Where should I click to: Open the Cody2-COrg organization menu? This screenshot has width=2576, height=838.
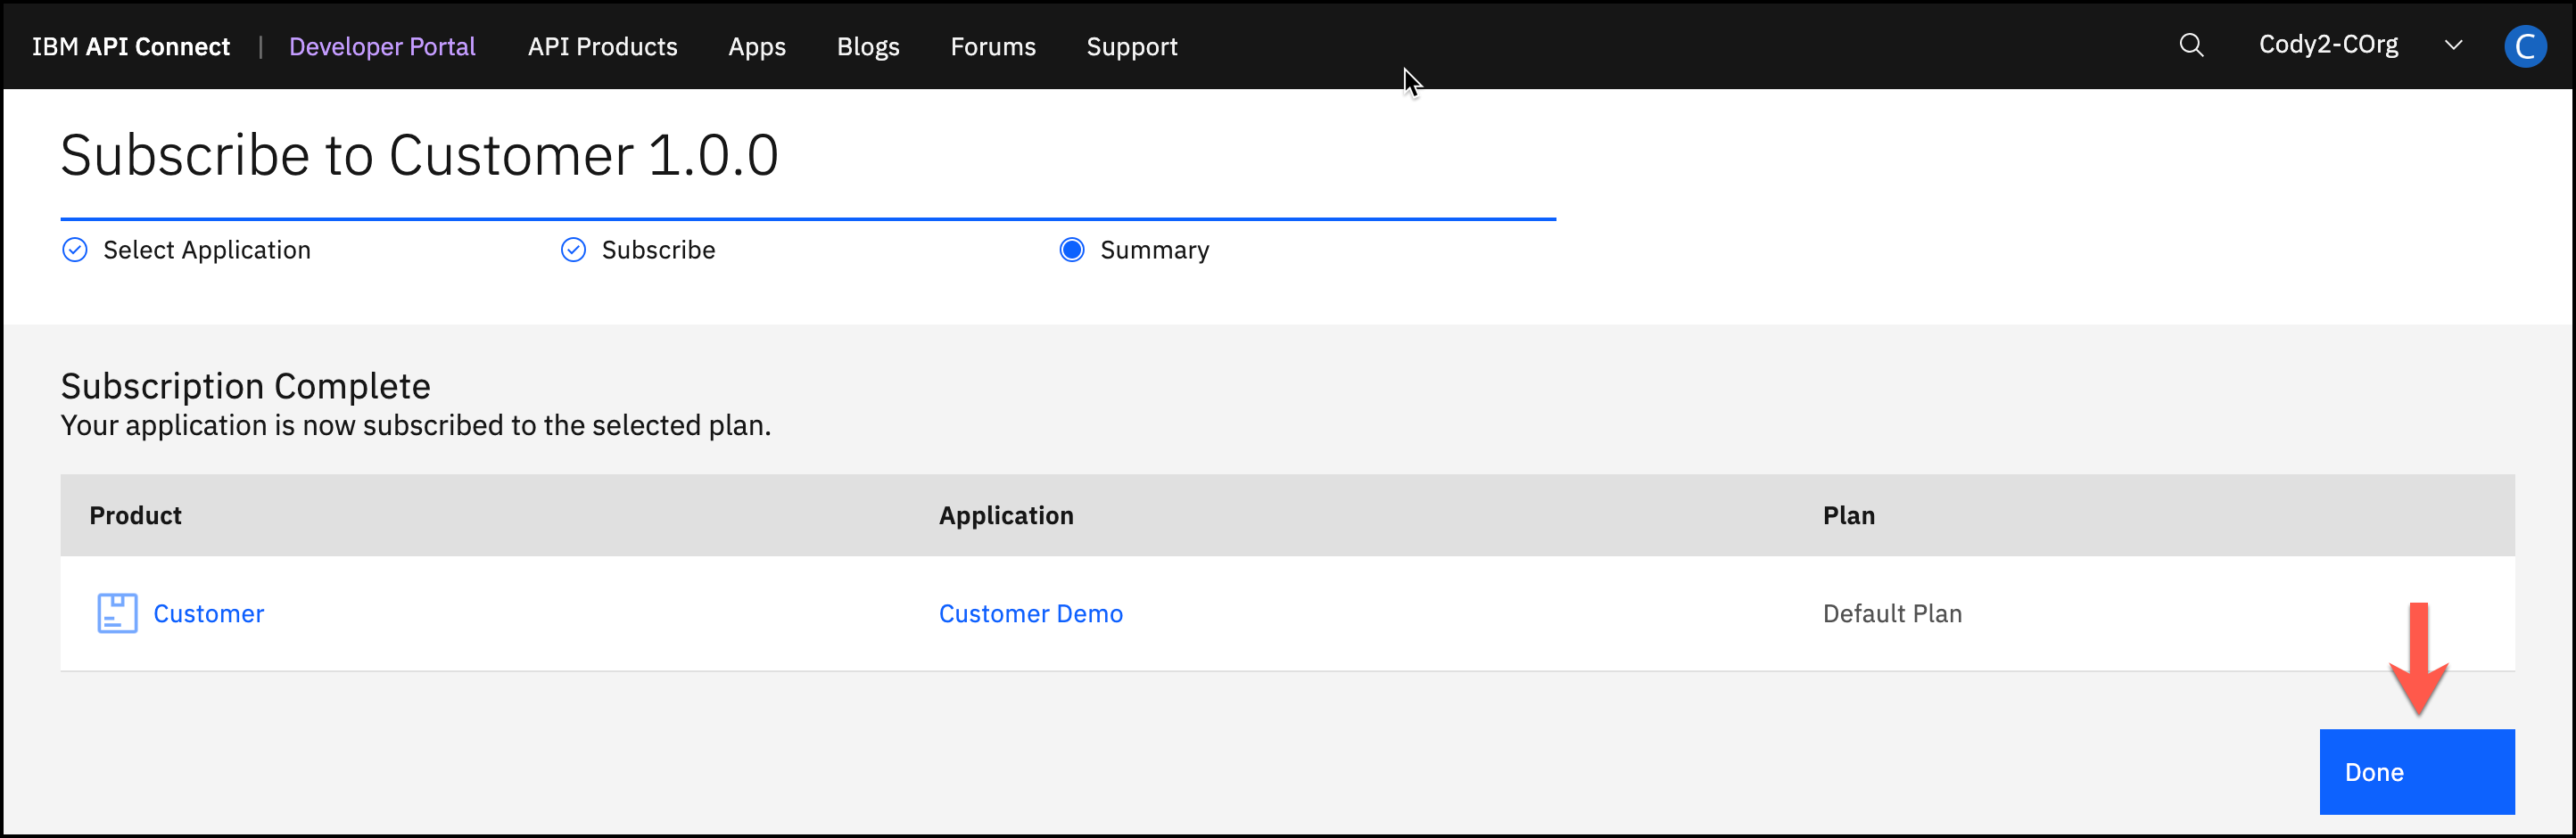[x=2328, y=46]
